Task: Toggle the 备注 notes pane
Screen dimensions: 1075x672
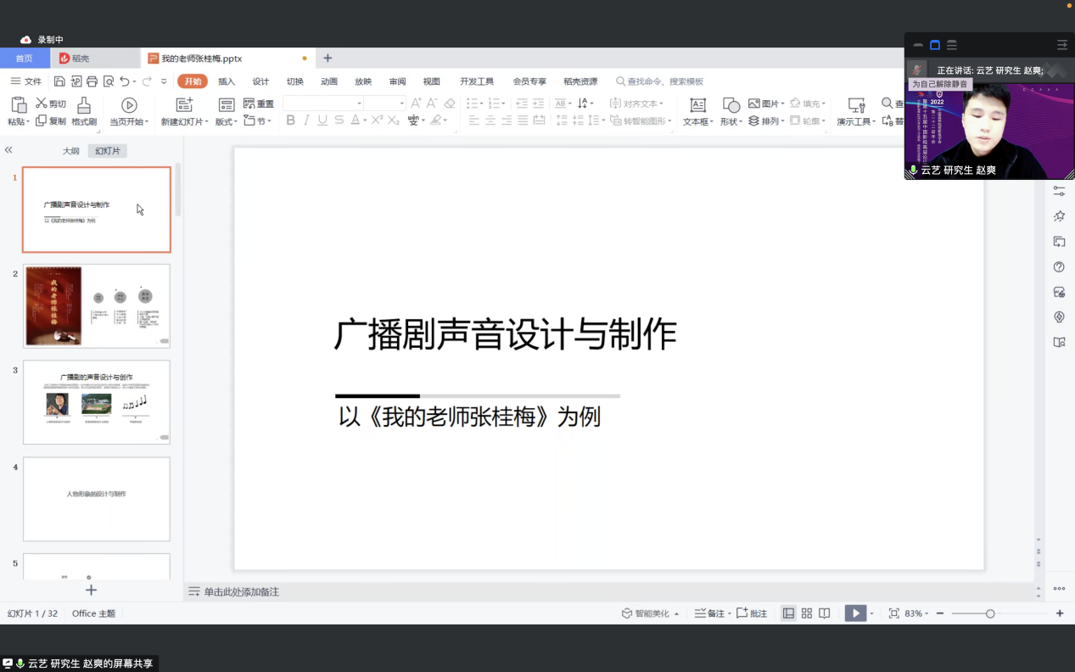Action: (x=709, y=613)
